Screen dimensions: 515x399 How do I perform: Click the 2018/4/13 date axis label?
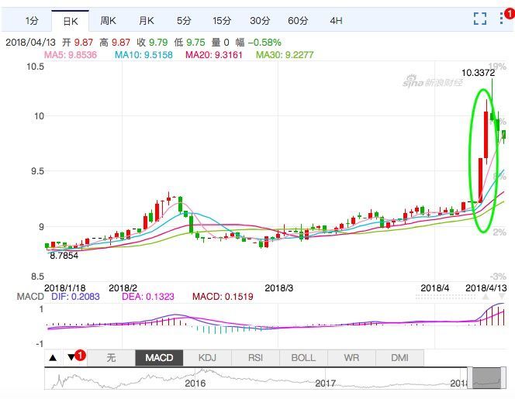[x=486, y=288]
